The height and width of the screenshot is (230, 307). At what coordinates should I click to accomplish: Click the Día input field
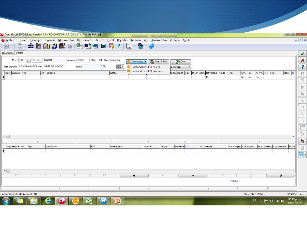point(99,60)
